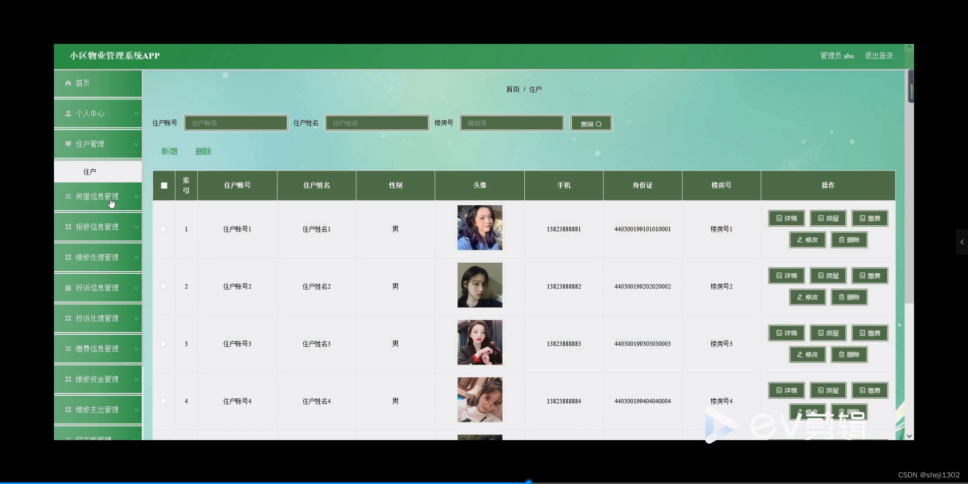Click 退出登录 to log out
The image size is (968, 484).
click(879, 55)
